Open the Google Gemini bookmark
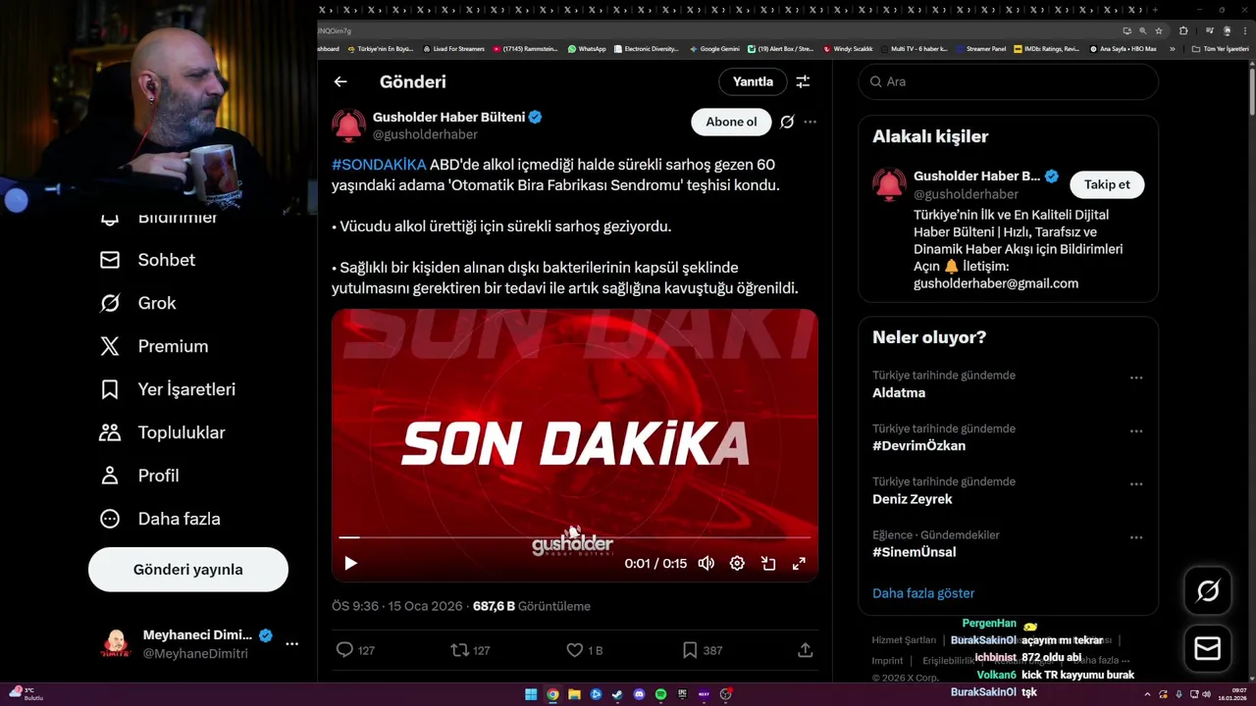1256x706 pixels. (x=714, y=49)
